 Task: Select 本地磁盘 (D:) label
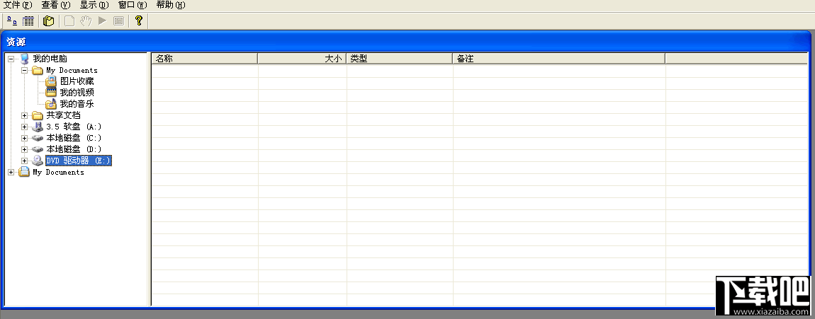(74, 149)
